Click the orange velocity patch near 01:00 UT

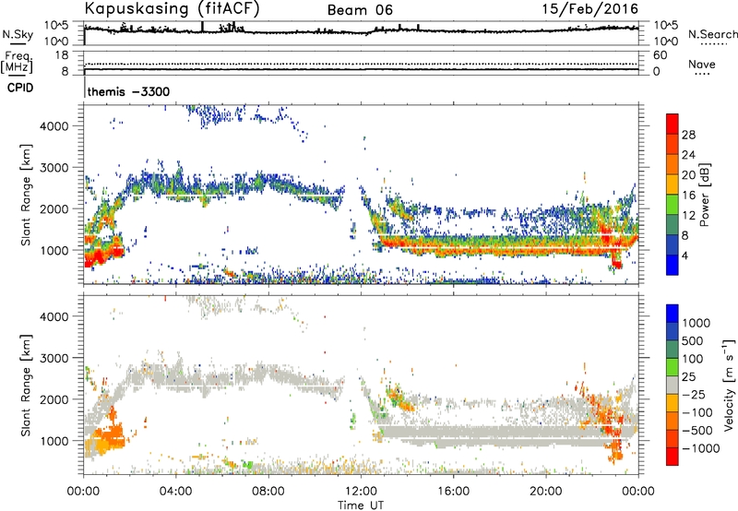tap(109, 436)
